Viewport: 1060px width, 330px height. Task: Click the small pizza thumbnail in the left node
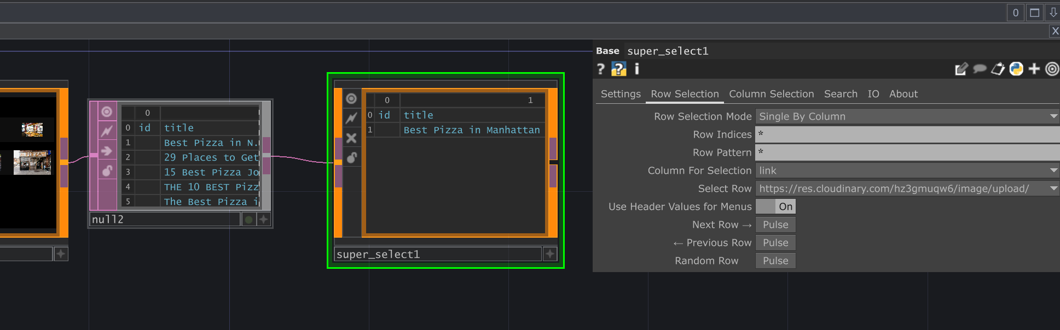(x=32, y=129)
